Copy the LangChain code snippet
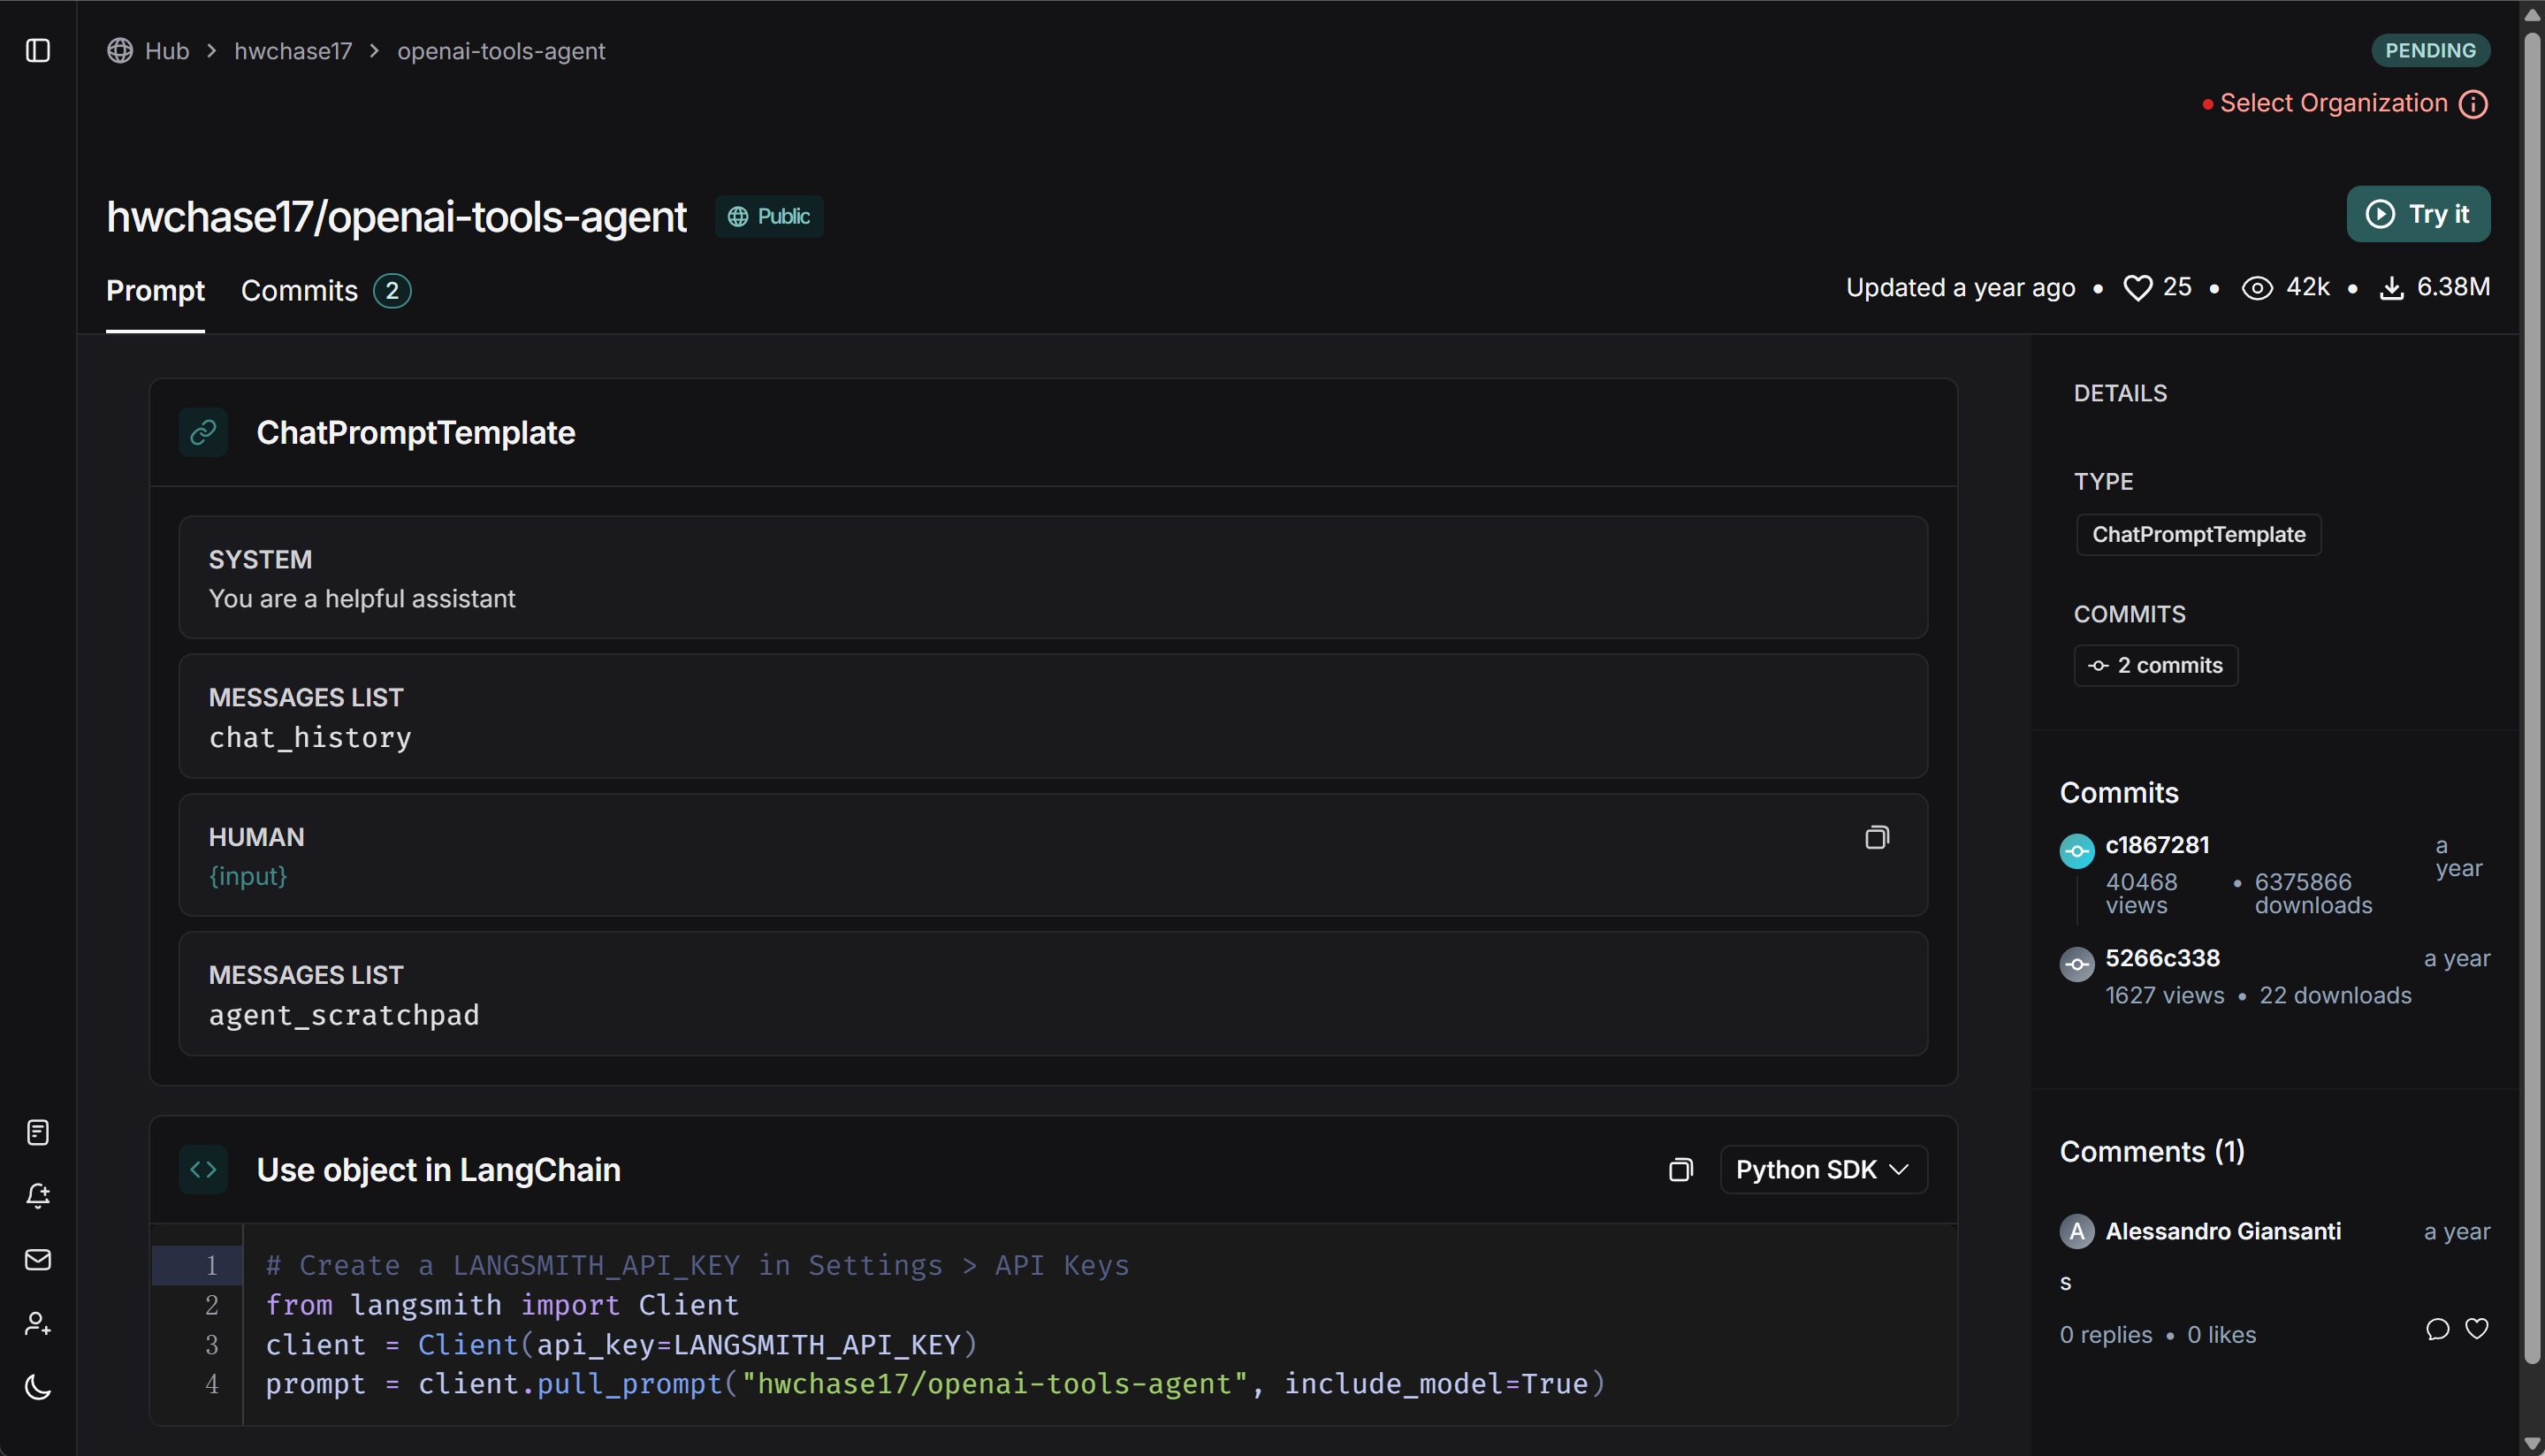2545x1456 pixels. 1680,1170
